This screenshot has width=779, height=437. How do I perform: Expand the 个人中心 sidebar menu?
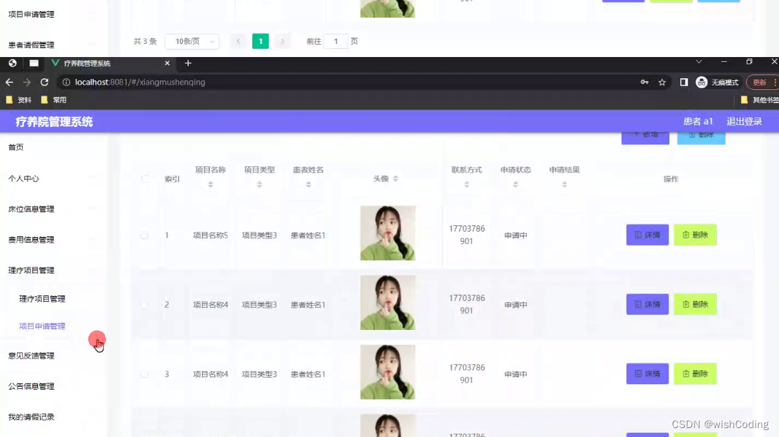point(54,179)
